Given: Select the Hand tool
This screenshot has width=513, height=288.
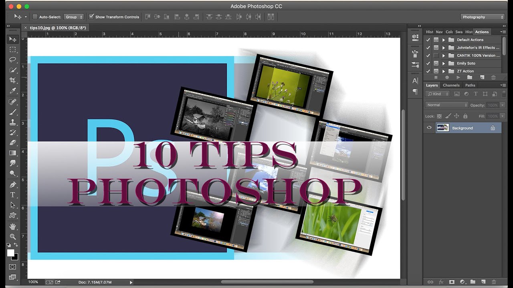Looking at the screenshot, I should coord(13,226).
